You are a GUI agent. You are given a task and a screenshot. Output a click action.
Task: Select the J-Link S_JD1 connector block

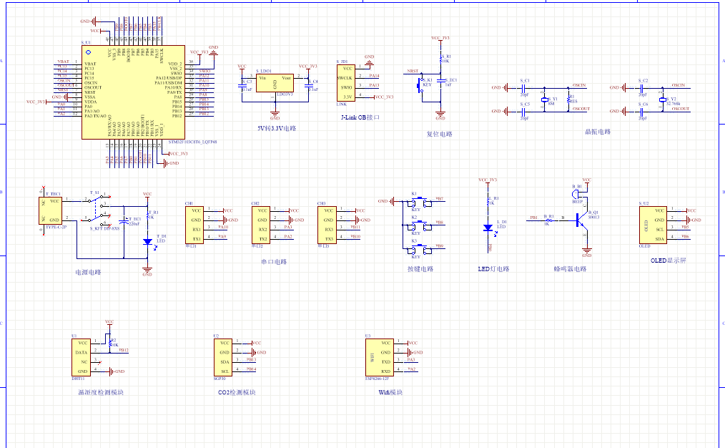346,82
